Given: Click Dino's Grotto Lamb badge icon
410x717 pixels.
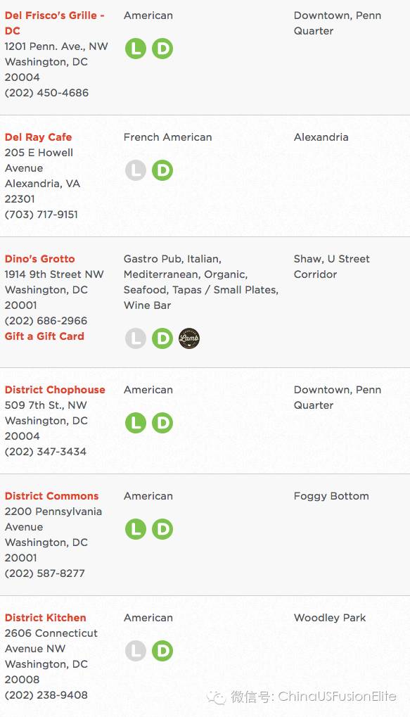Looking at the screenshot, I should 188,338.
